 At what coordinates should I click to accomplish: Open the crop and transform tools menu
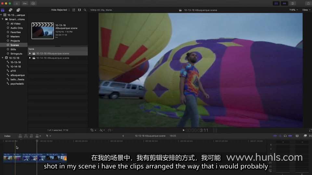93,130
